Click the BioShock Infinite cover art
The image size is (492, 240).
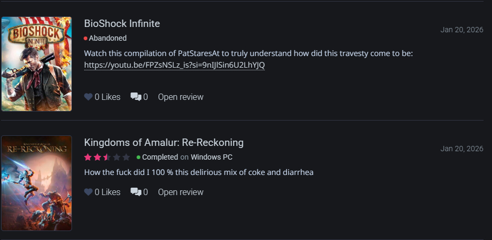click(37, 64)
